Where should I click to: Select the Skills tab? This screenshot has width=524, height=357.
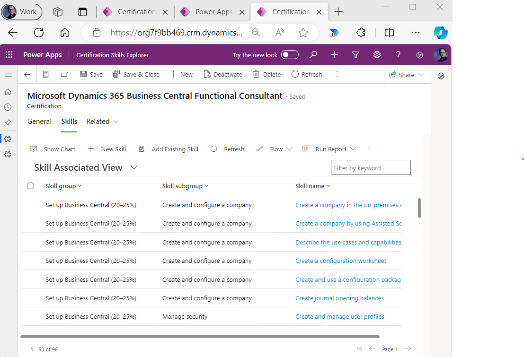(69, 122)
